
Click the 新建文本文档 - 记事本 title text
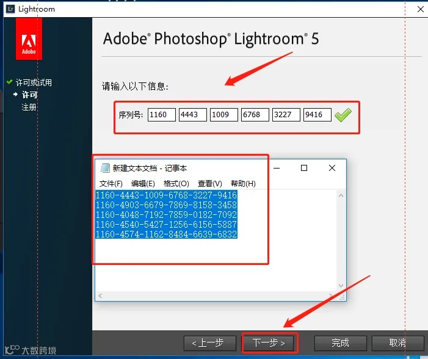click(150, 168)
